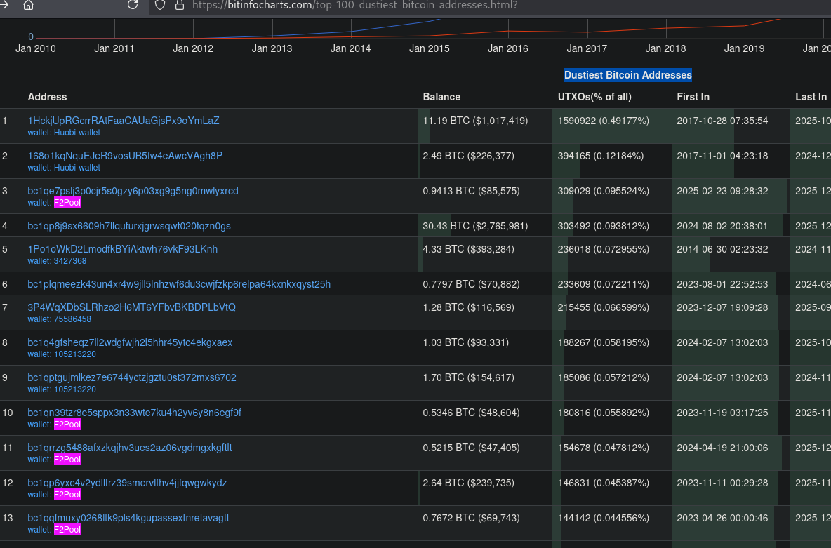Open address 168o1kqNquEJeR9vosUB5fw4eAwcVAgh8P
Viewport: 831px width, 548px height.
point(125,156)
